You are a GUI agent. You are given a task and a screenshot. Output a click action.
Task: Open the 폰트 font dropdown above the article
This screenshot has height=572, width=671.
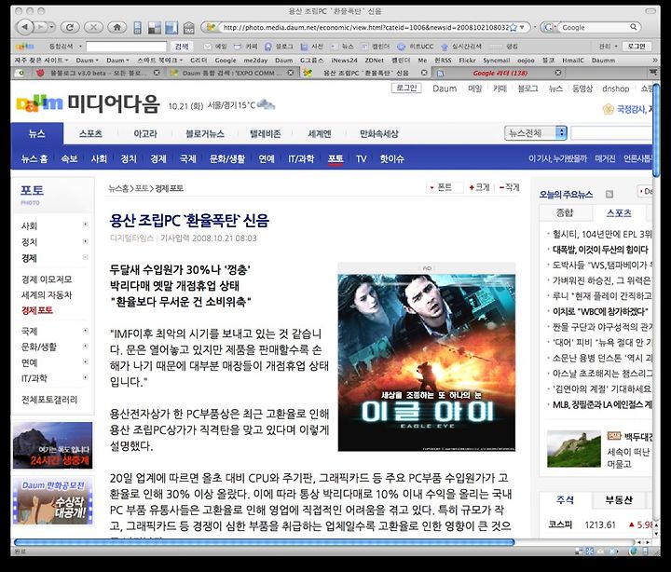point(445,187)
